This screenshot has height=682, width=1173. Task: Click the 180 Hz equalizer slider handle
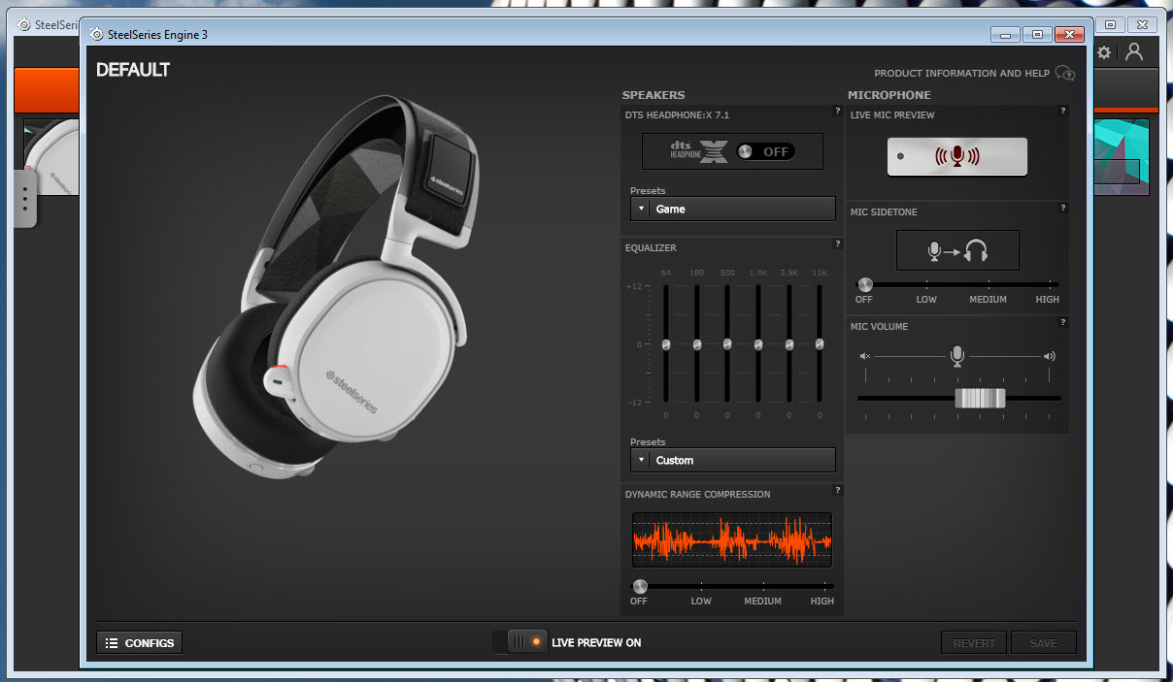[x=696, y=344]
